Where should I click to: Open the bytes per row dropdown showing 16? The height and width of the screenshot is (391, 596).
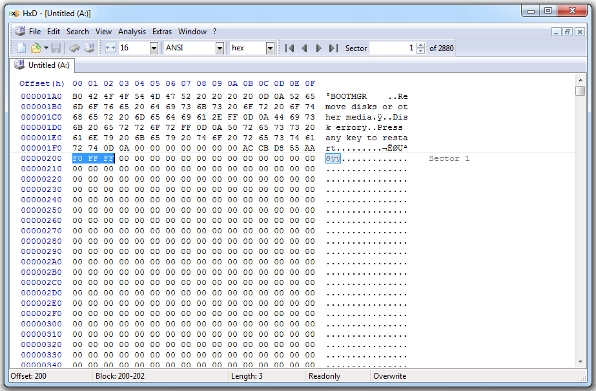pyautogui.click(x=154, y=48)
